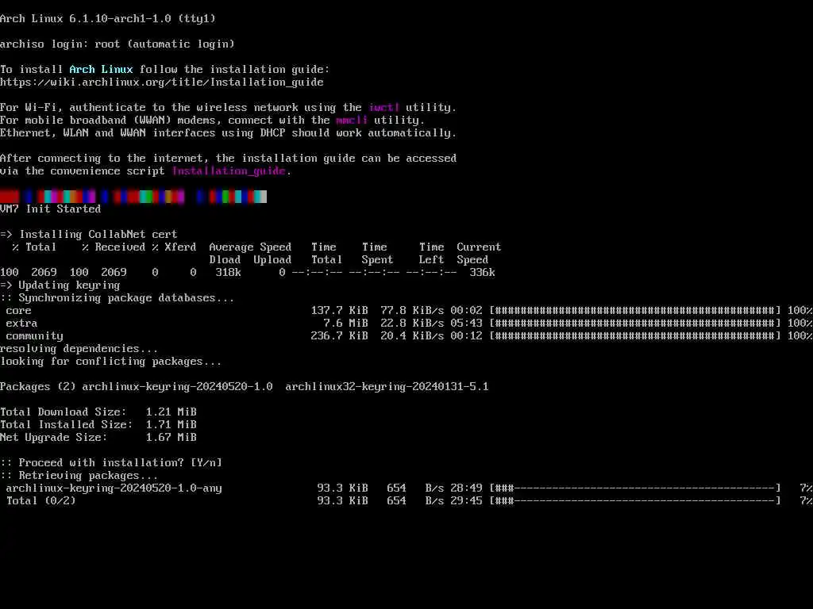Click the '236.7 KiB' community size value
Screen dimensions: 813x609
(340, 336)
